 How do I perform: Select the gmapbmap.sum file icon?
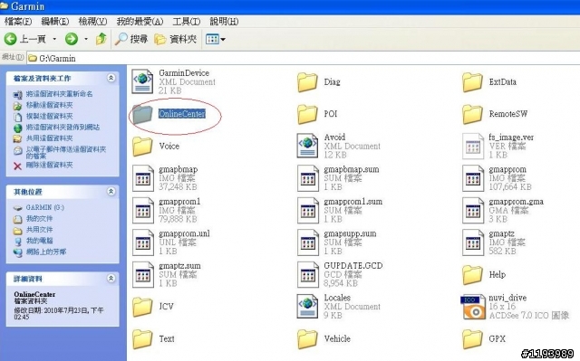click(x=308, y=178)
